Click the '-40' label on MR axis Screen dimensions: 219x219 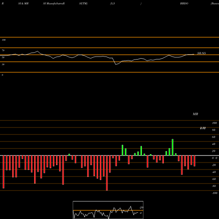tap(214, 172)
